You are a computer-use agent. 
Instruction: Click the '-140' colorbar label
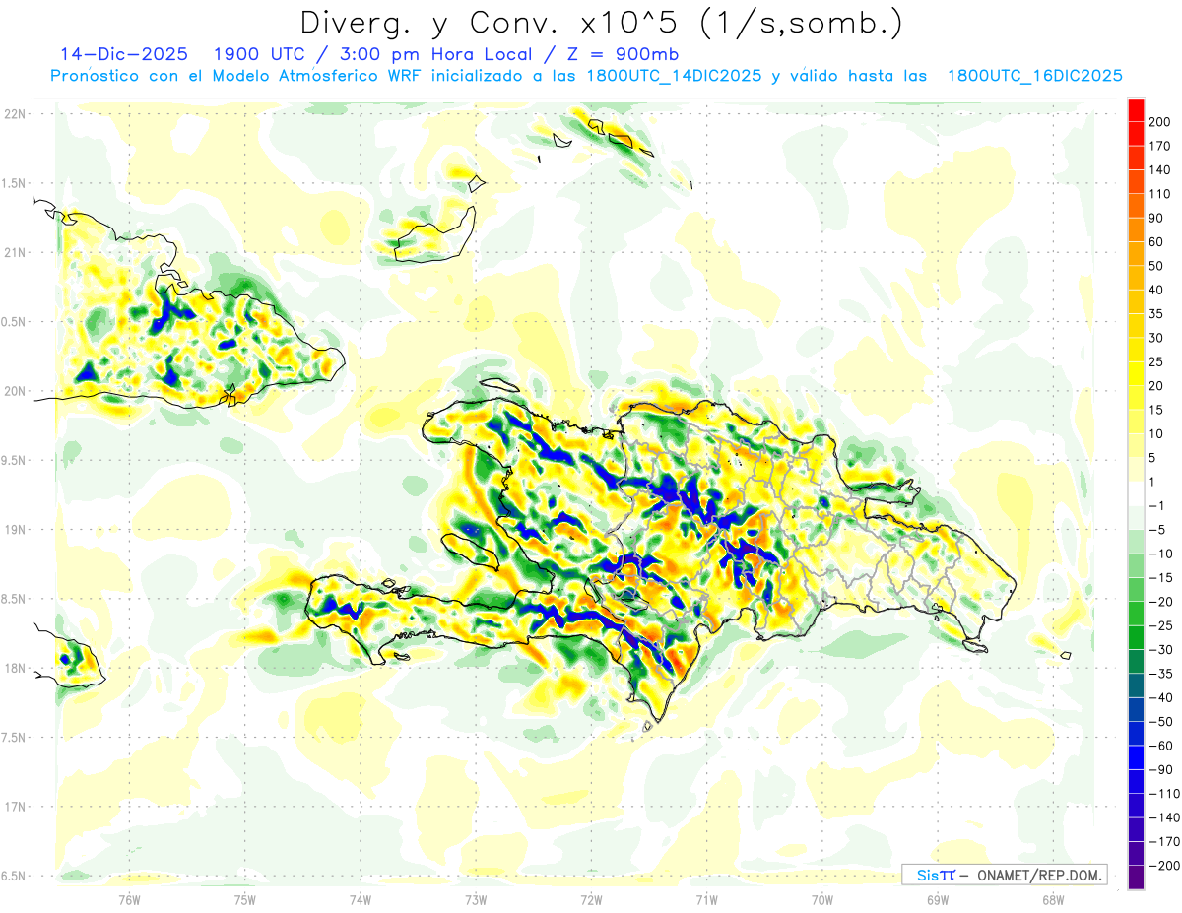pos(1164,817)
